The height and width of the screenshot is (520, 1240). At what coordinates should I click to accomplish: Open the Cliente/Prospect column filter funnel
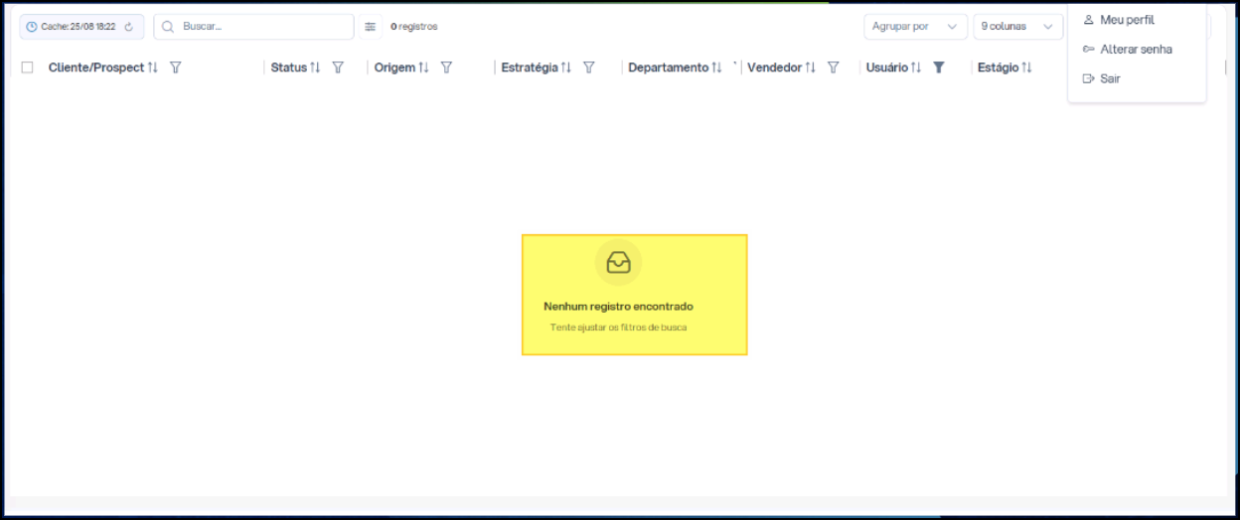(x=176, y=67)
